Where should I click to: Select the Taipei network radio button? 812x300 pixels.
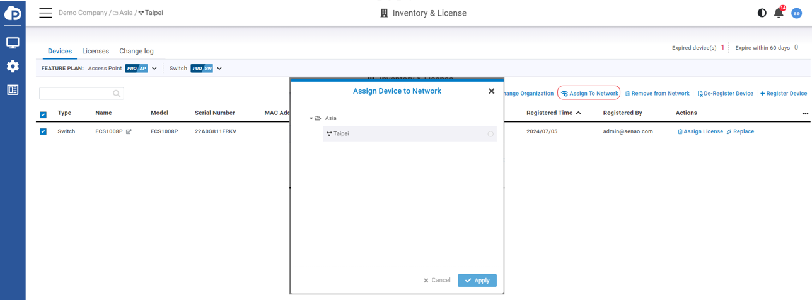[490, 134]
